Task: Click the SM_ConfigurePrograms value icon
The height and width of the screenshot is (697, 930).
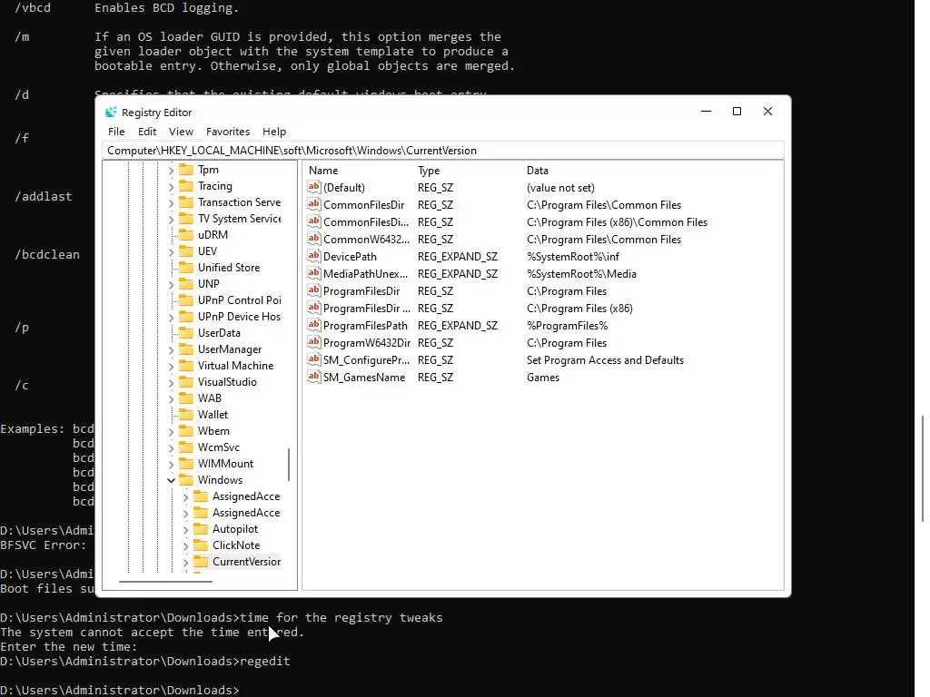Action: tap(313, 359)
